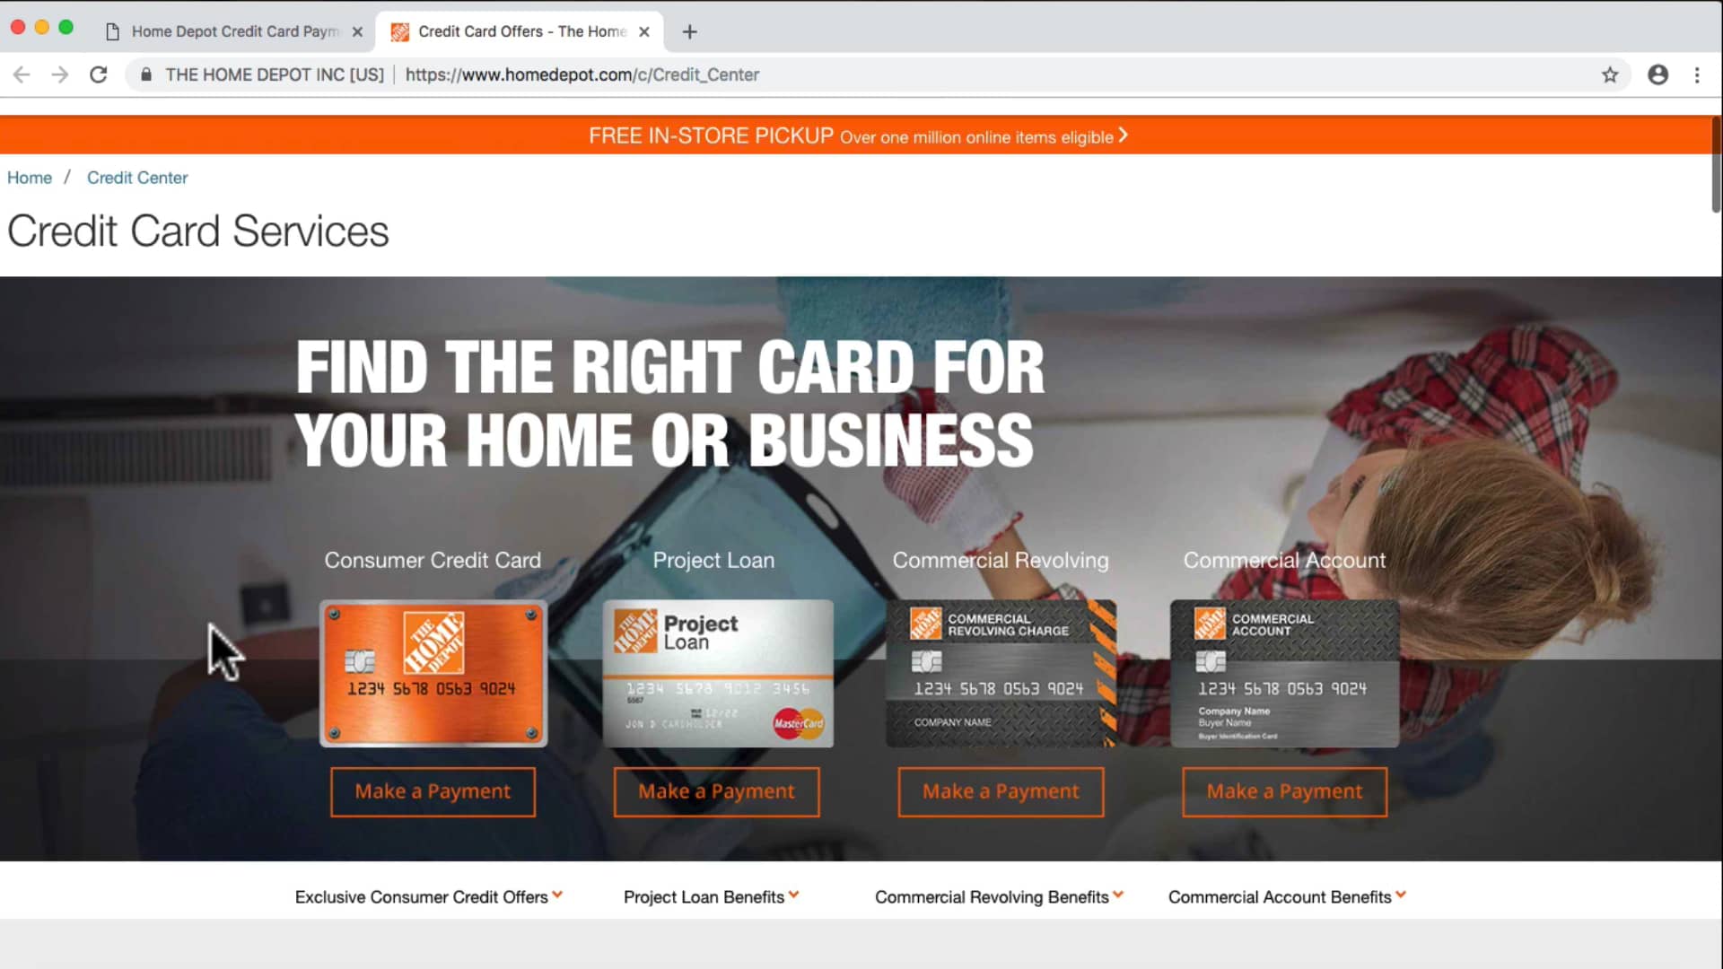
Task: Click Make a Payment for Project Loan
Action: (x=714, y=790)
